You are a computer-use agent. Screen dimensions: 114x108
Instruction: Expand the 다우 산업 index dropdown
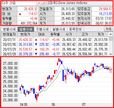pyautogui.click(x=39, y=3)
